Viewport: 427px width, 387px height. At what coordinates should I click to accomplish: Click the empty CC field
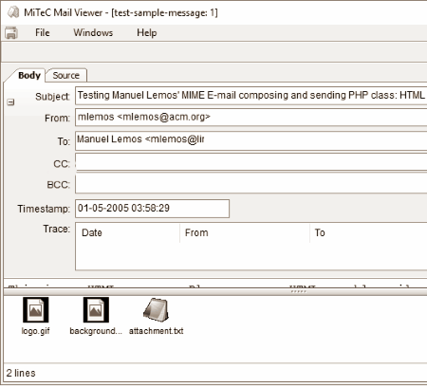pyautogui.click(x=251, y=163)
